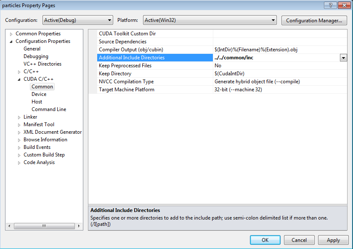Screen dimensions: 353x249
Task: Select Debugging in the tree
Action: (x=36, y=56)
